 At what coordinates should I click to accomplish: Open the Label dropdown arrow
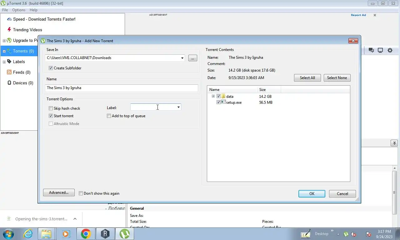click(x=178, y=107)
